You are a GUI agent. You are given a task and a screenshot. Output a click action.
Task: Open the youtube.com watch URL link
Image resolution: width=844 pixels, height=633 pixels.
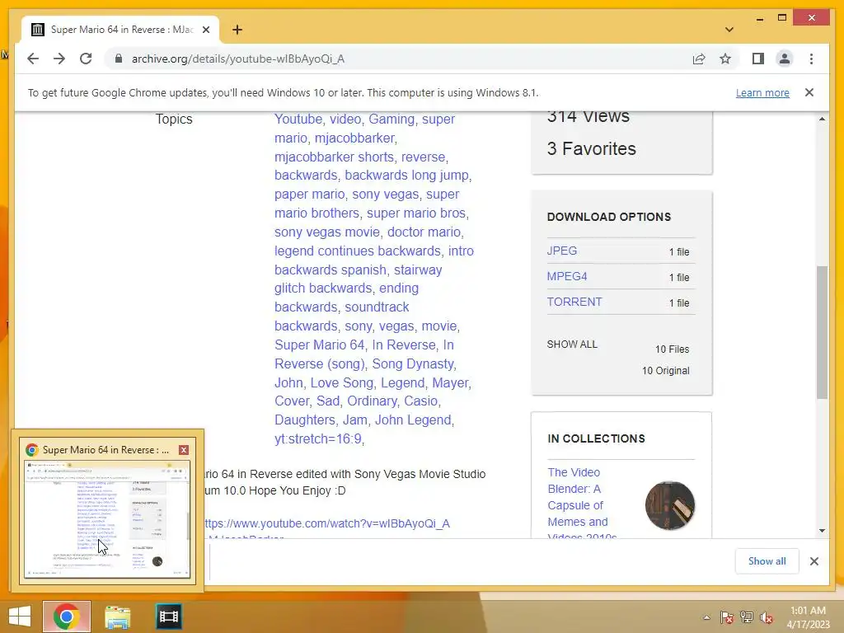coord(327,523)
